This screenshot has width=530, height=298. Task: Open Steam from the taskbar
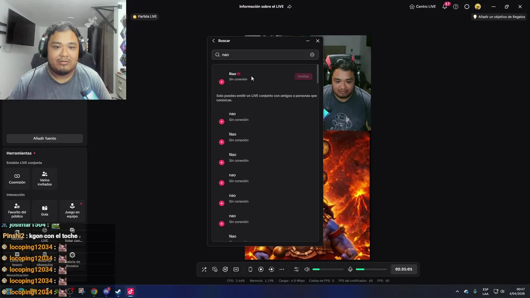pyautogui.click(x=118, y=291)
